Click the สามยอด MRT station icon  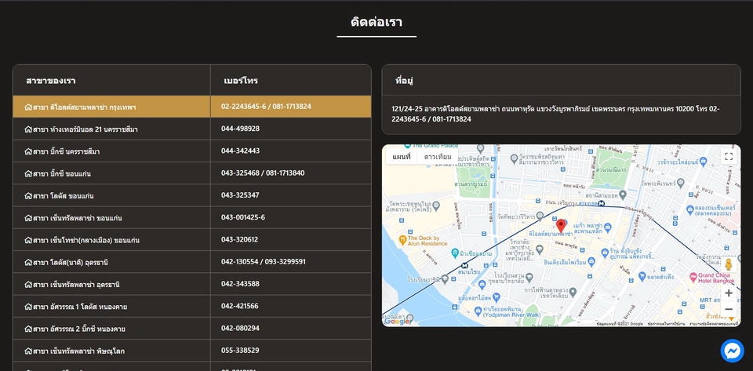(x=602, y=203)
